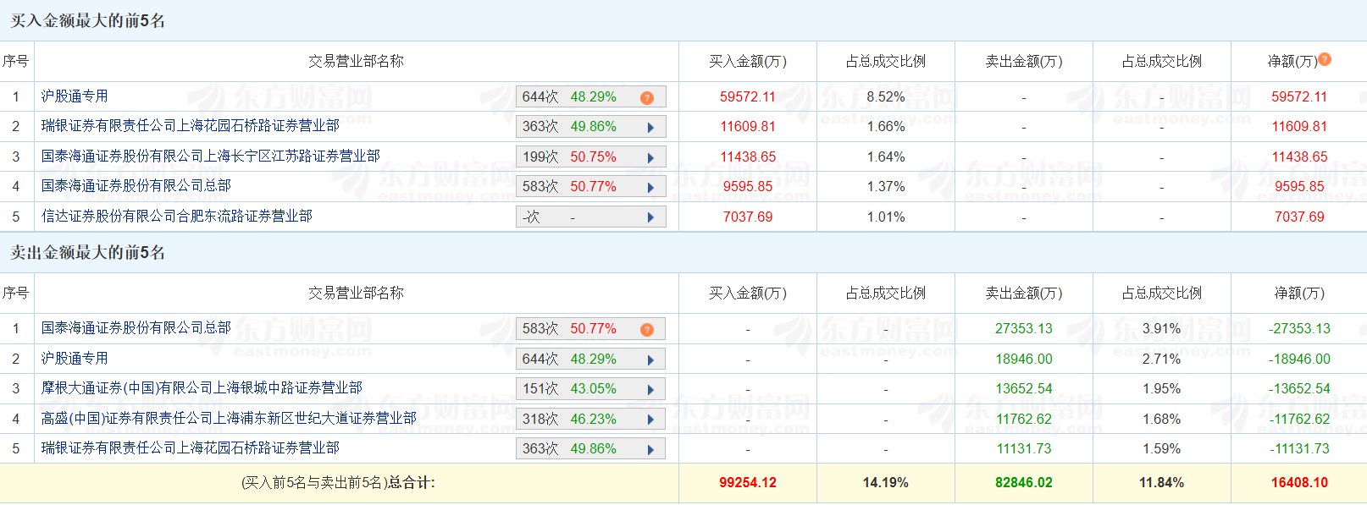Click orange question icon in buy-table 沪股通专用 row

pyautogui.click(x=647, y=98)
